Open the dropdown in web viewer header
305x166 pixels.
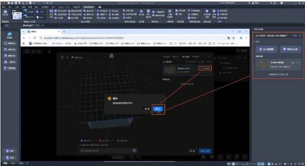pyautogui.click(x=80, y=57)
